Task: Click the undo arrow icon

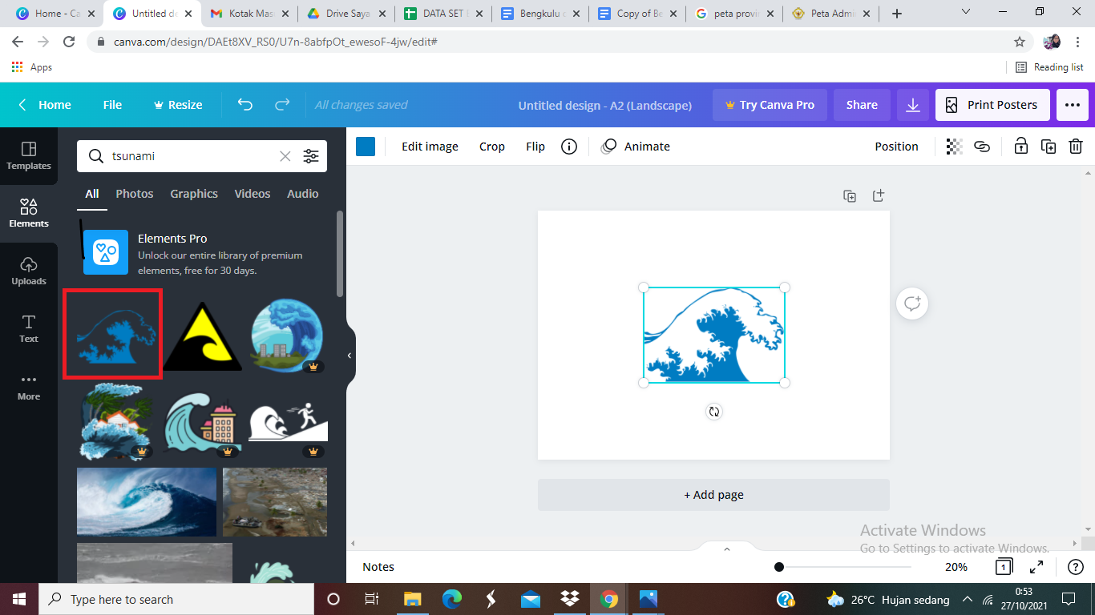Action: [x=245, y=105]
